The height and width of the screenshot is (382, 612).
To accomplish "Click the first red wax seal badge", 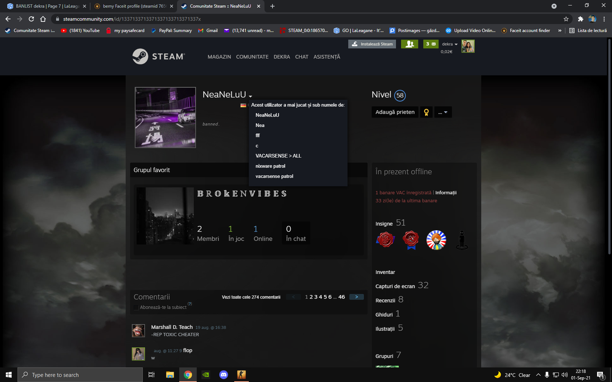I will (x=385, y=240).
